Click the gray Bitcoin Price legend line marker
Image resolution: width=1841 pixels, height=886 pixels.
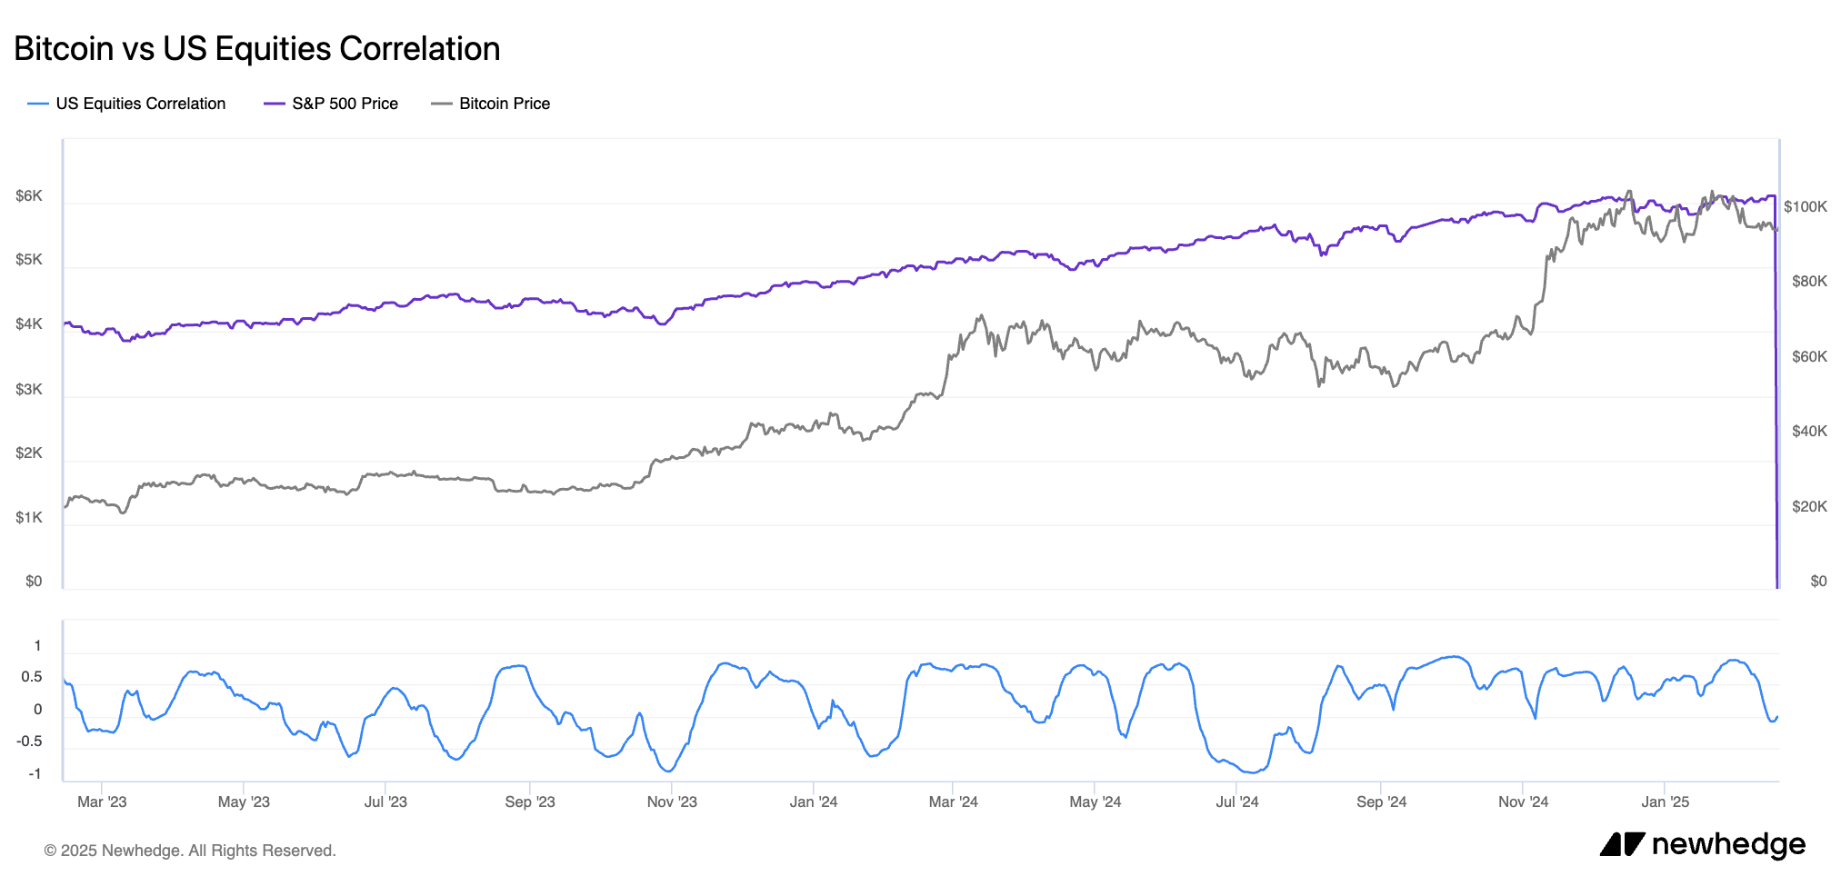click(x=441, y=104)
